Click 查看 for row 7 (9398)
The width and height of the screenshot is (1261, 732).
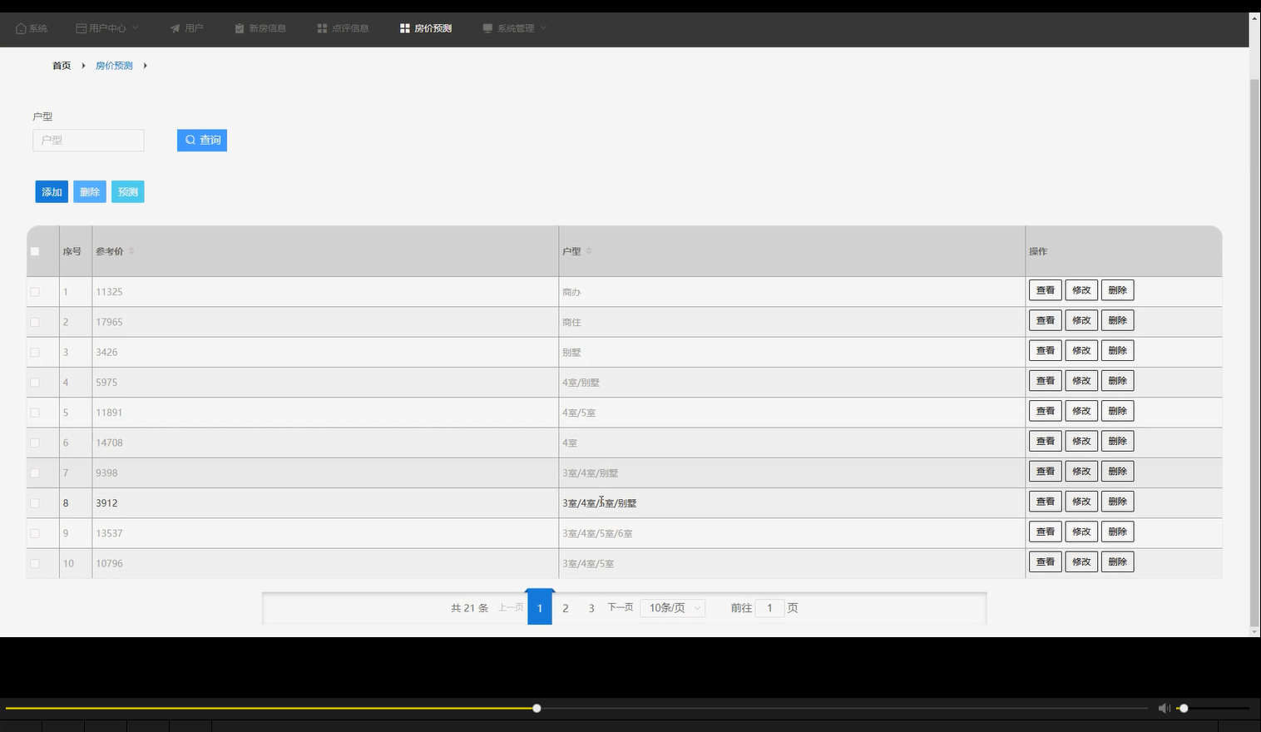pyautogui.click(x=1046, y=471)
